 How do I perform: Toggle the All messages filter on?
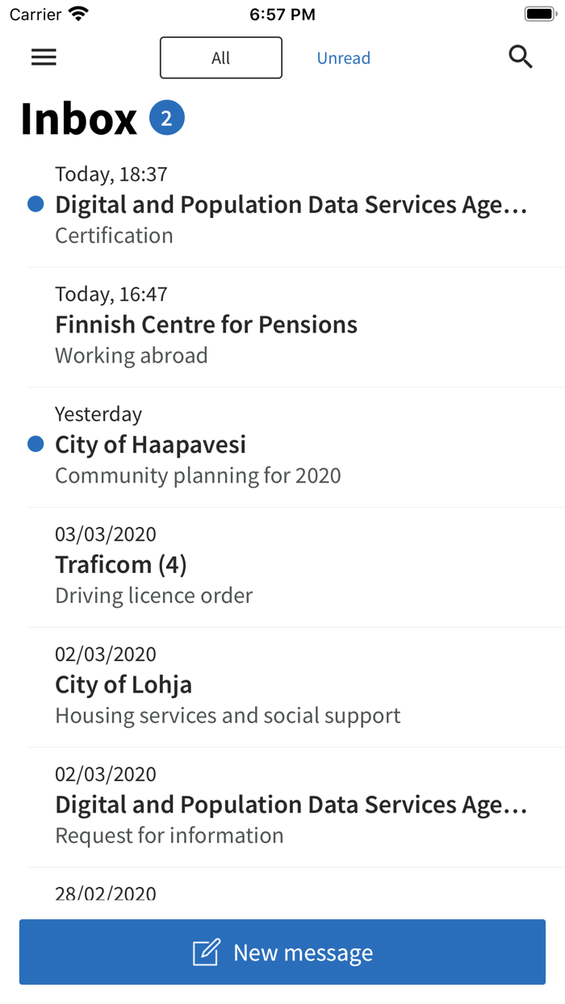click(x=220, y=57)
